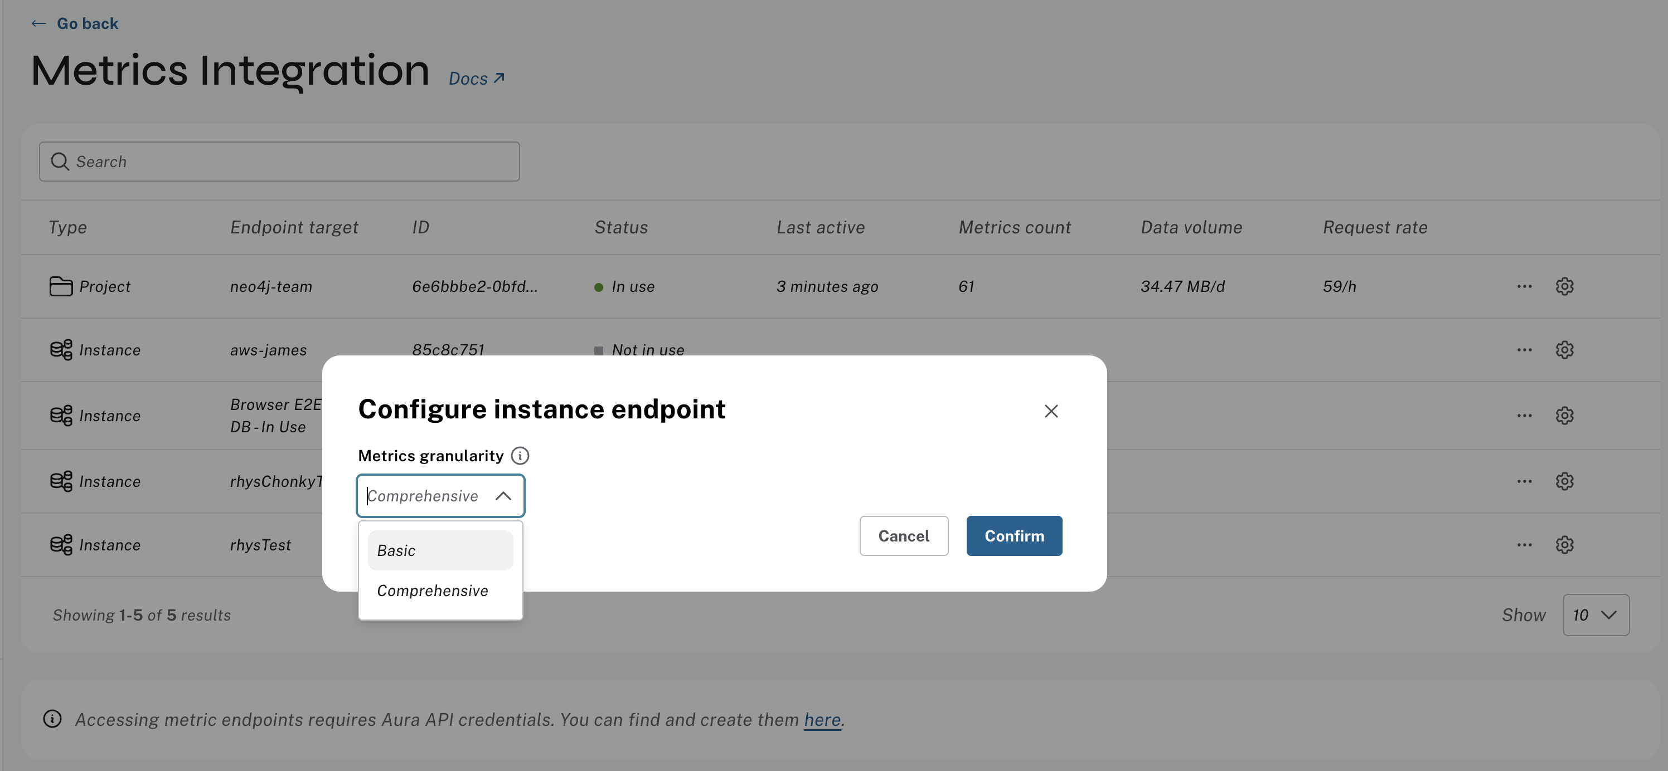The height and width of the screenshot is (771, 1668).
Task: Click the Cancel button
Action: pyautogui.click(x=903, y=535)
